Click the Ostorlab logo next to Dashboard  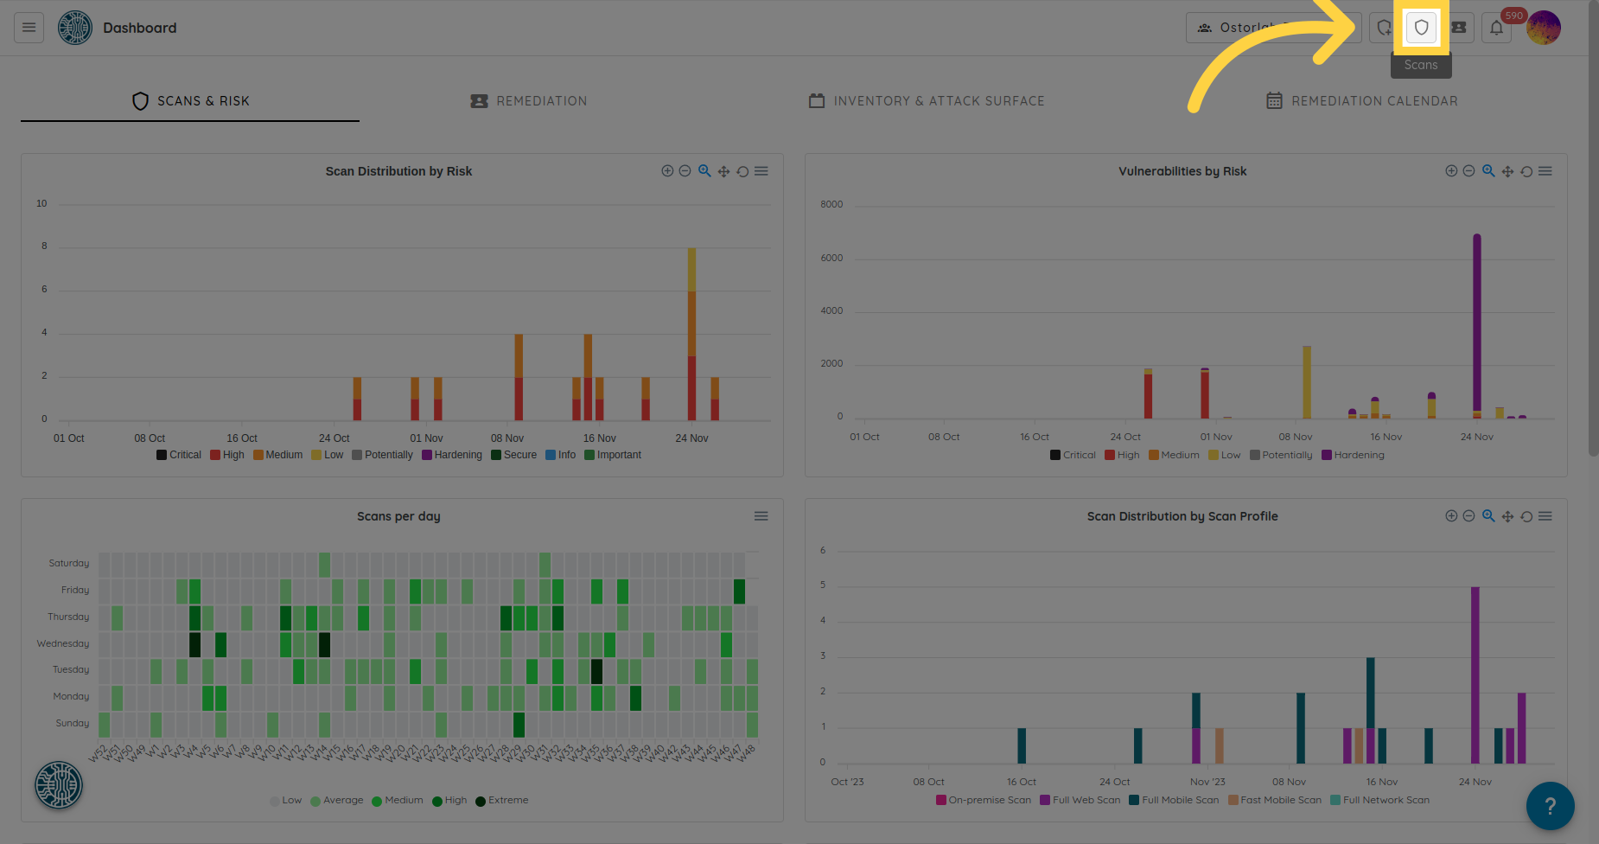tap(75, 28)
